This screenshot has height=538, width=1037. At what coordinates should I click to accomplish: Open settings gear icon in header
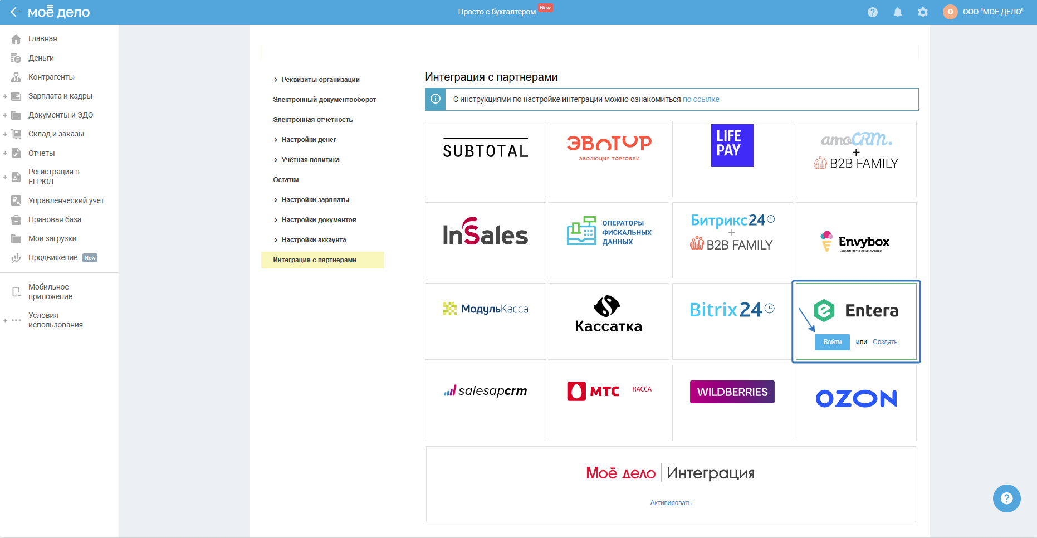(x=923, y=12)
